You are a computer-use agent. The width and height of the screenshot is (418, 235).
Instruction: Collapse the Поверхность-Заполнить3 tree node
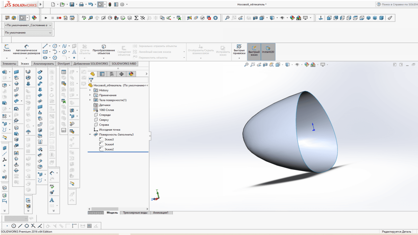90,135
